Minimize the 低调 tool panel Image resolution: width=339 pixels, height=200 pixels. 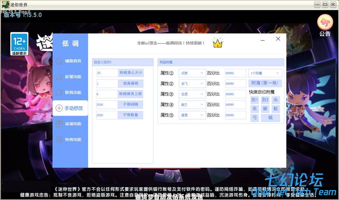[x=263, y=40]
